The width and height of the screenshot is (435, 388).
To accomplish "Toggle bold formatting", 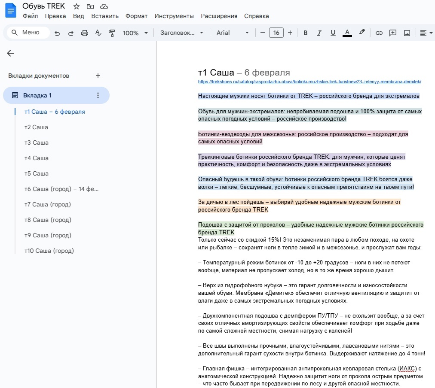I will click(306, 33).
